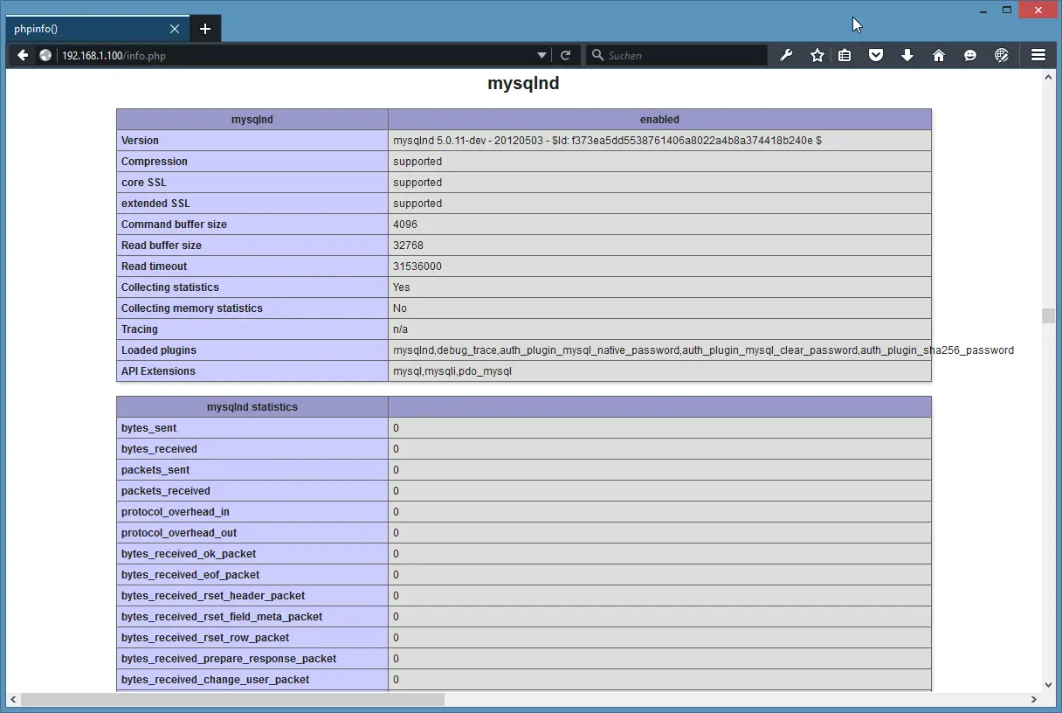Click the horizontal scrollbar left arrow

(13, 699)
